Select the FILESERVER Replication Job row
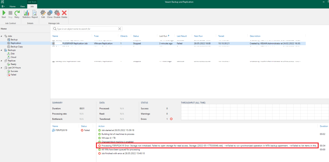Screen dimensions: 329x162 click(75, 43)
